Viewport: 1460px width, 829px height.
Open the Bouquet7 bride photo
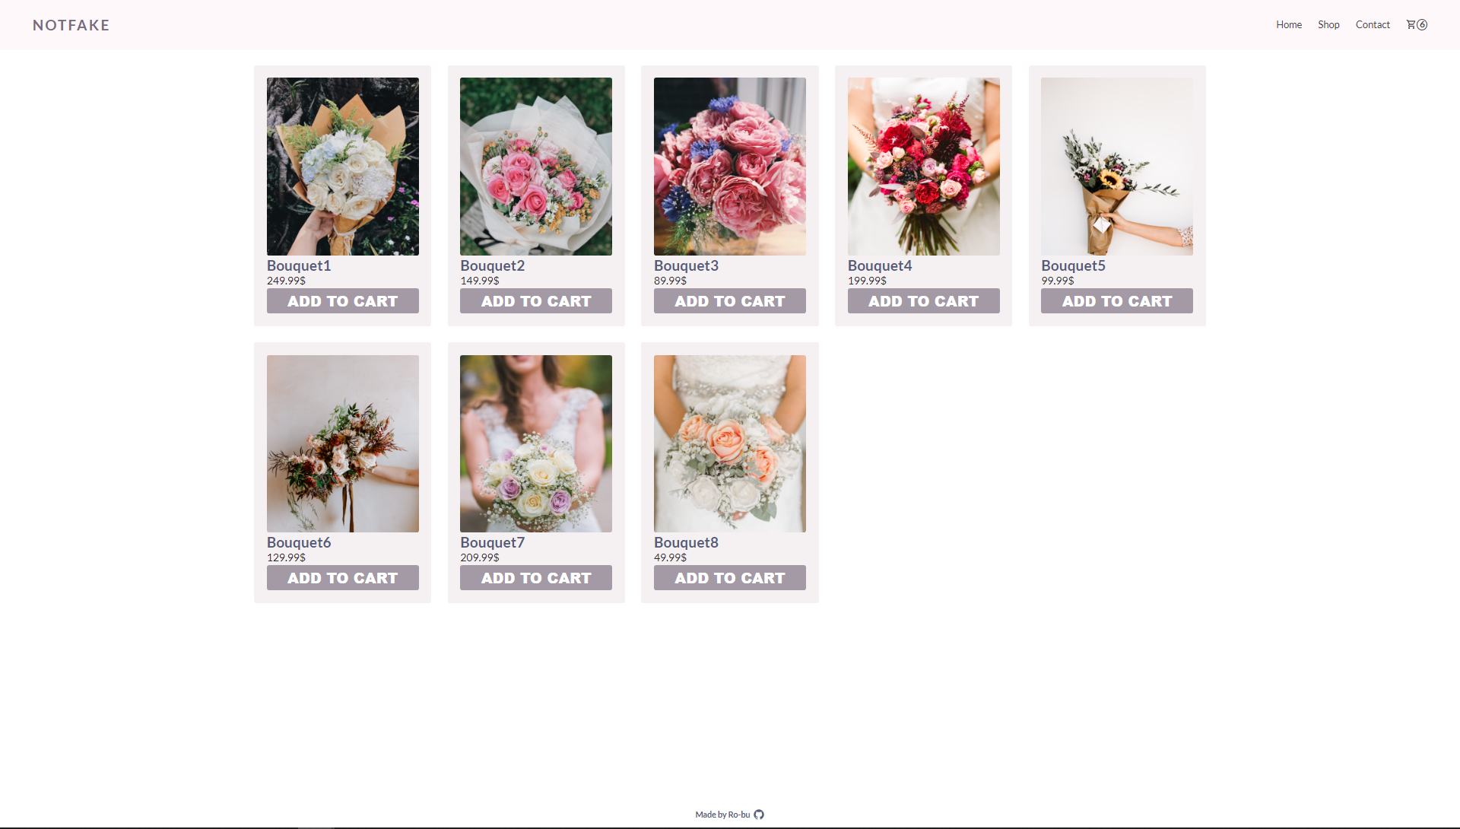pos(535,443)
